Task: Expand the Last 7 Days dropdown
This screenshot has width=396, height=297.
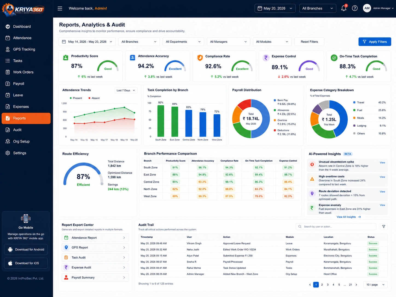Action: [x=126, y=90]
